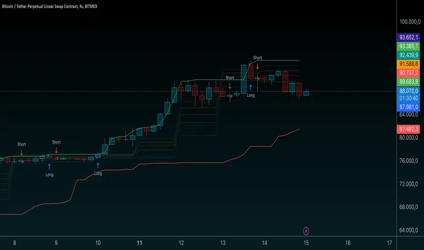Viewport: 424px width, 250px height.
Task: Click date 16 on the time axis
Action: pyautogui.click(x=348, y=243)
